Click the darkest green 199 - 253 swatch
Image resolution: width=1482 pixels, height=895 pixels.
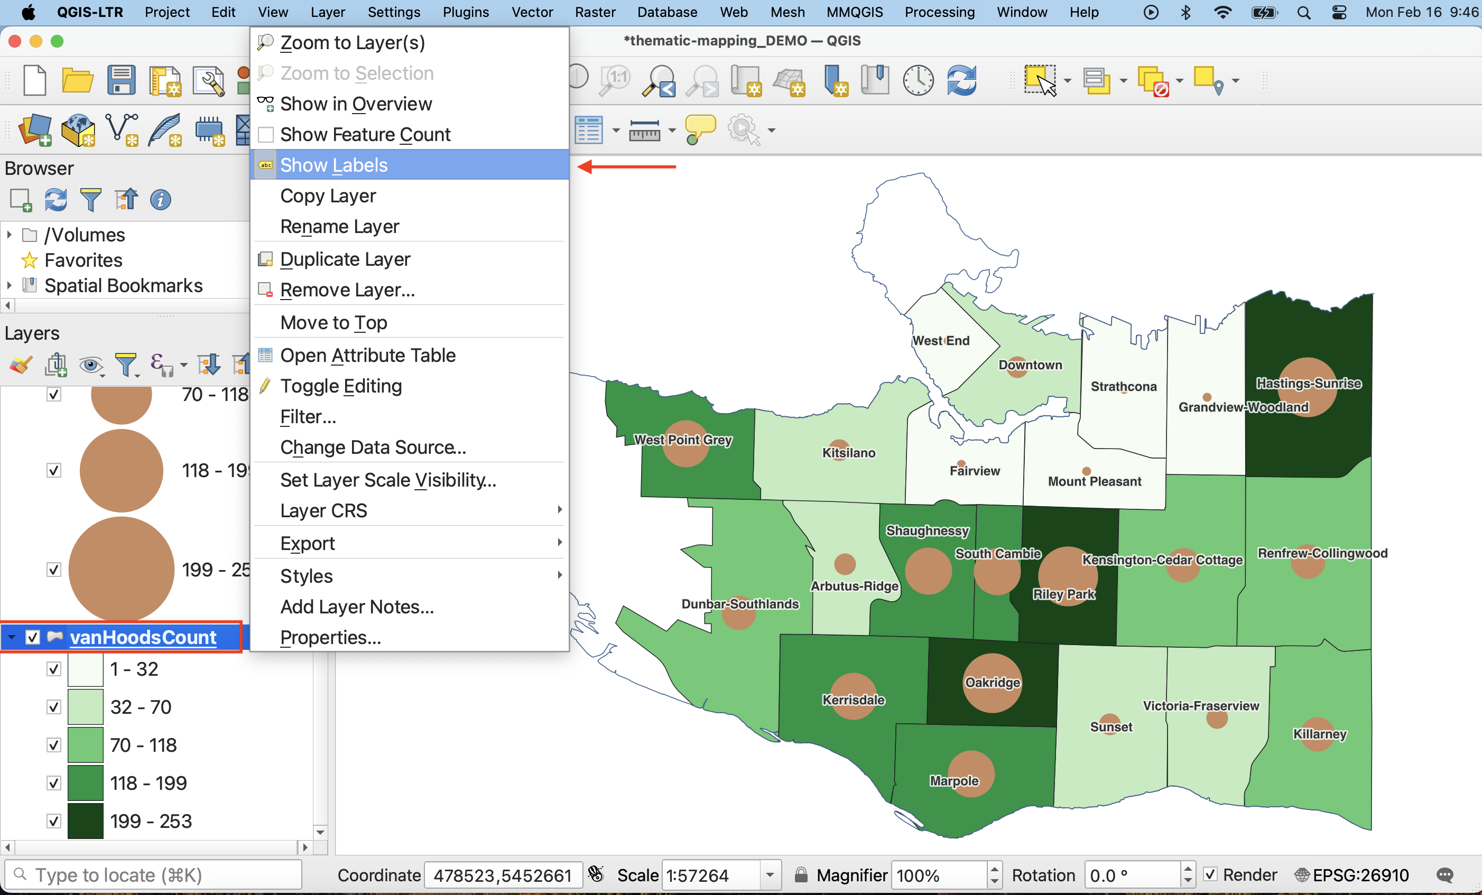pos(86,821)
